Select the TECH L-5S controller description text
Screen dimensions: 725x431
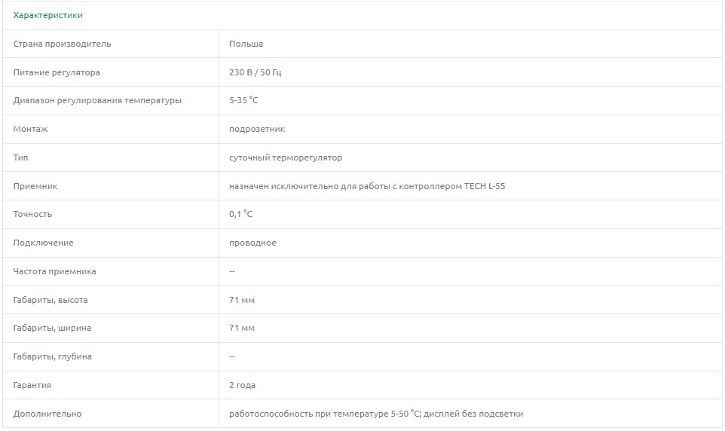tap(366, 186)
